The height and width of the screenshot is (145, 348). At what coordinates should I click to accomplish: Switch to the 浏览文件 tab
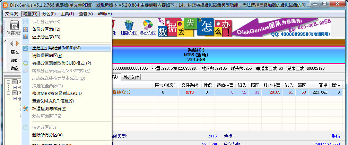[x=131, y=77]
